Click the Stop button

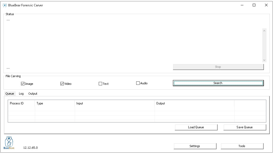click(x=218, y=67)
